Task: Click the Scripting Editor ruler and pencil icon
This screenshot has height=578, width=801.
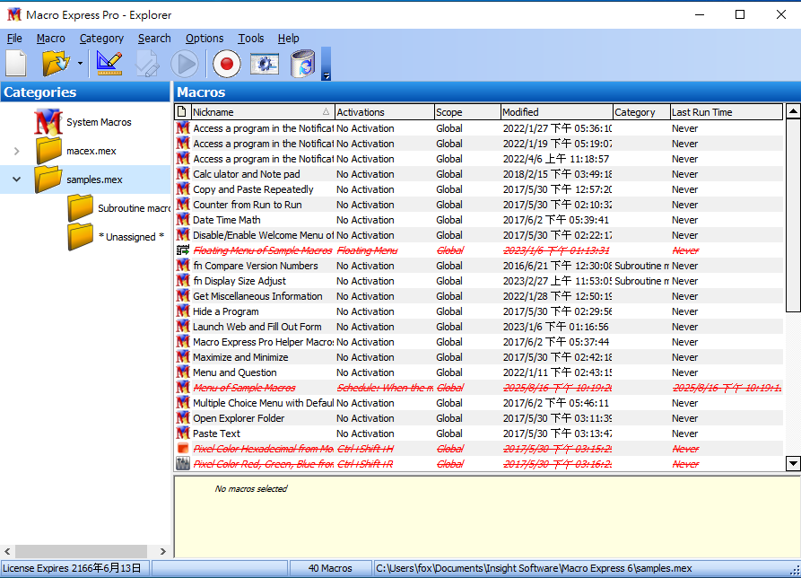Action: [109, 64]
